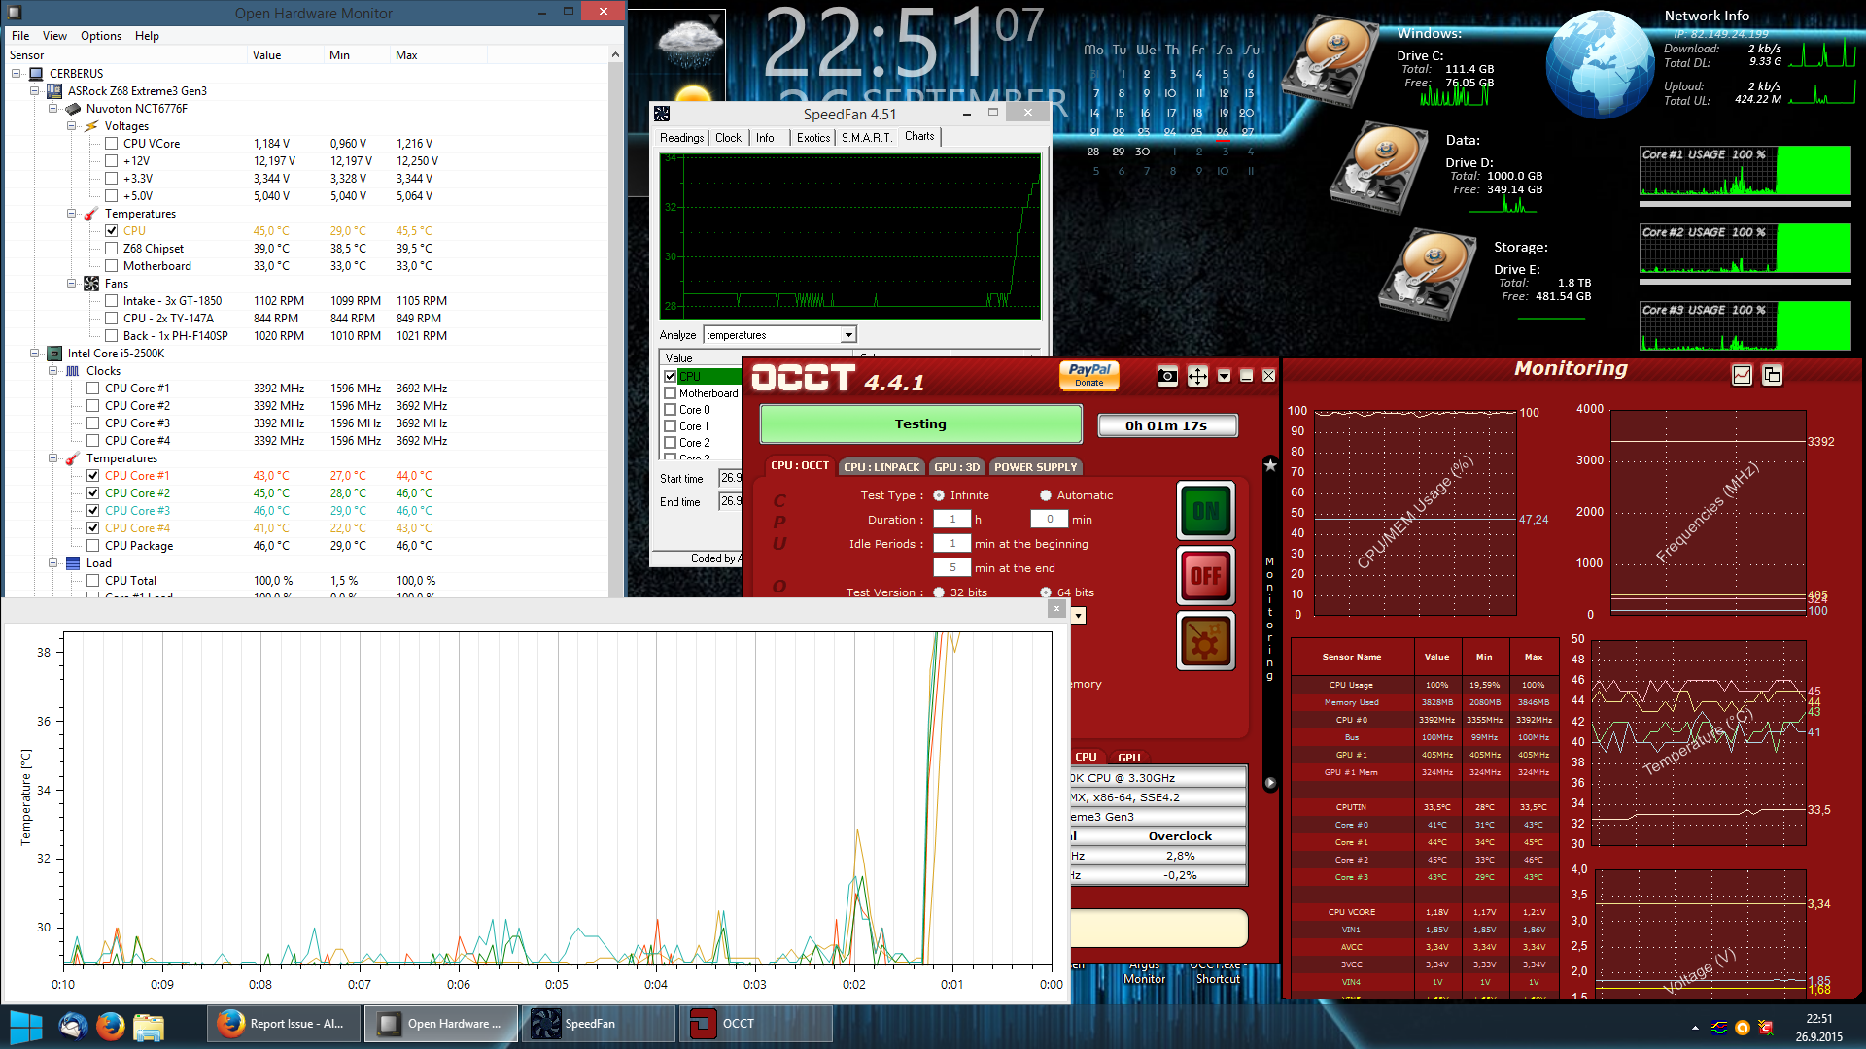Open the File menu in Open Hardware Monitor

coord(20,36)
